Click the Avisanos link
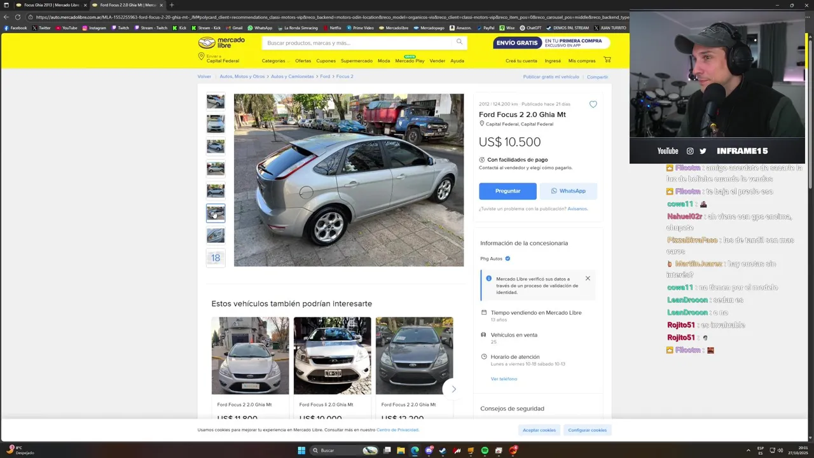Screen dimensions: 814x458 [577, 209]
